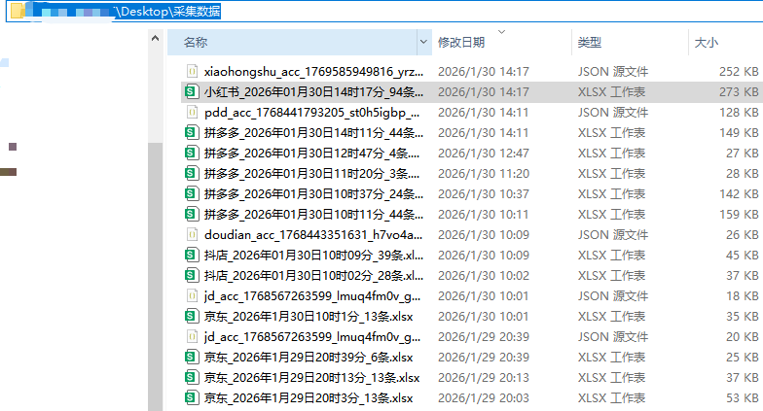Click the folder icon in the address bar
The width and height of the screenshot is (763, 411).
click(18, 11)
